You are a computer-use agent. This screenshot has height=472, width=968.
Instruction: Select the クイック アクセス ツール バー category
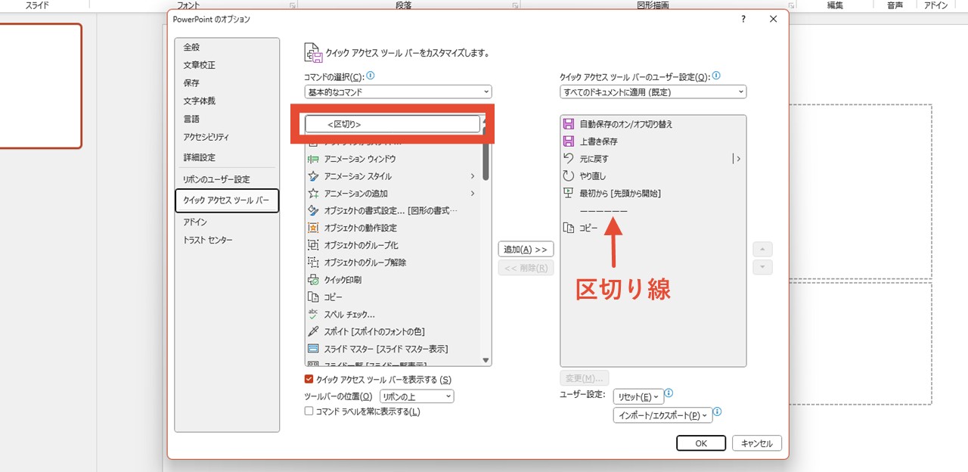coord(227,200)
